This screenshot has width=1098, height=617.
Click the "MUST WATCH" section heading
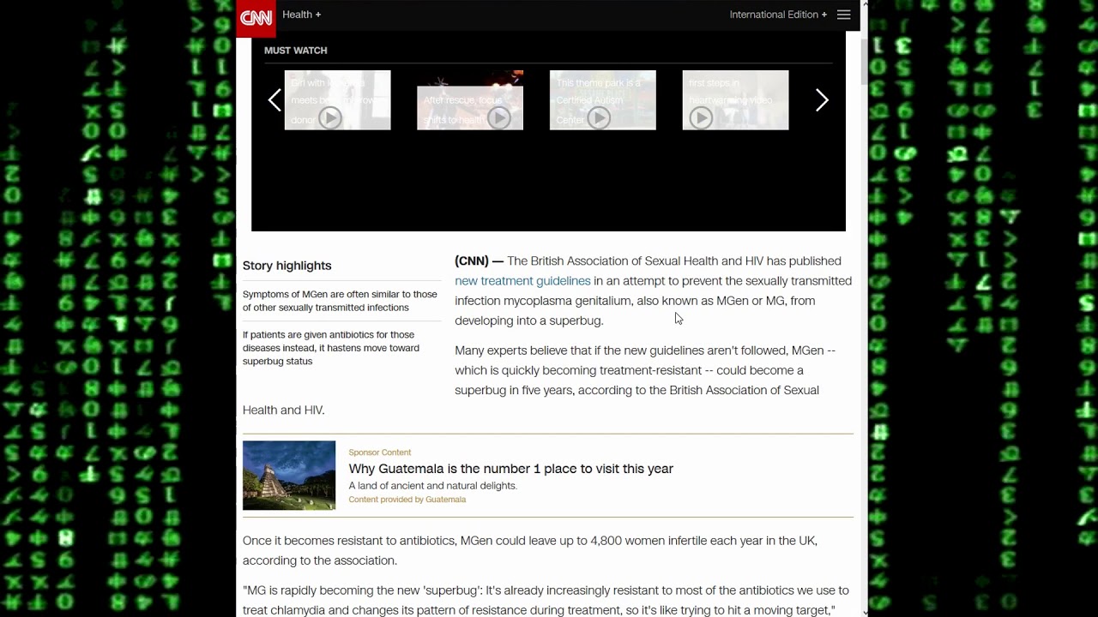coord(295,51)
